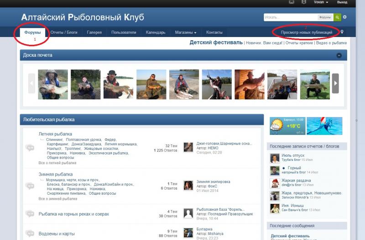Image resolution: width=365 pixels, height=240 pixels.
Task: Click the Летняя рыбалка forum status bubble icon
Action: (x=30, y=148)
